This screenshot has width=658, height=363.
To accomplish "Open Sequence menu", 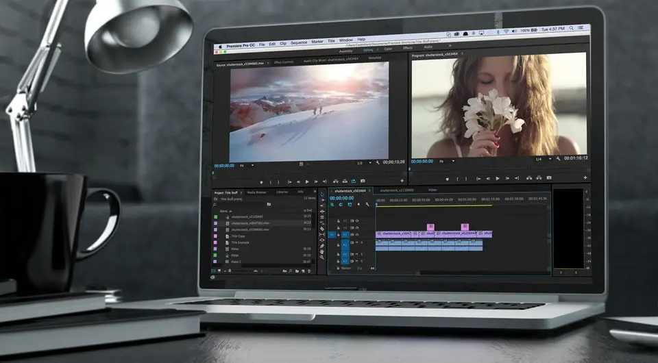I will click(298, 42).
